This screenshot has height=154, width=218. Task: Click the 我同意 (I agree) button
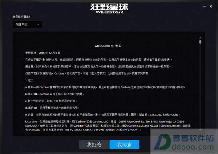coord(124,145)
